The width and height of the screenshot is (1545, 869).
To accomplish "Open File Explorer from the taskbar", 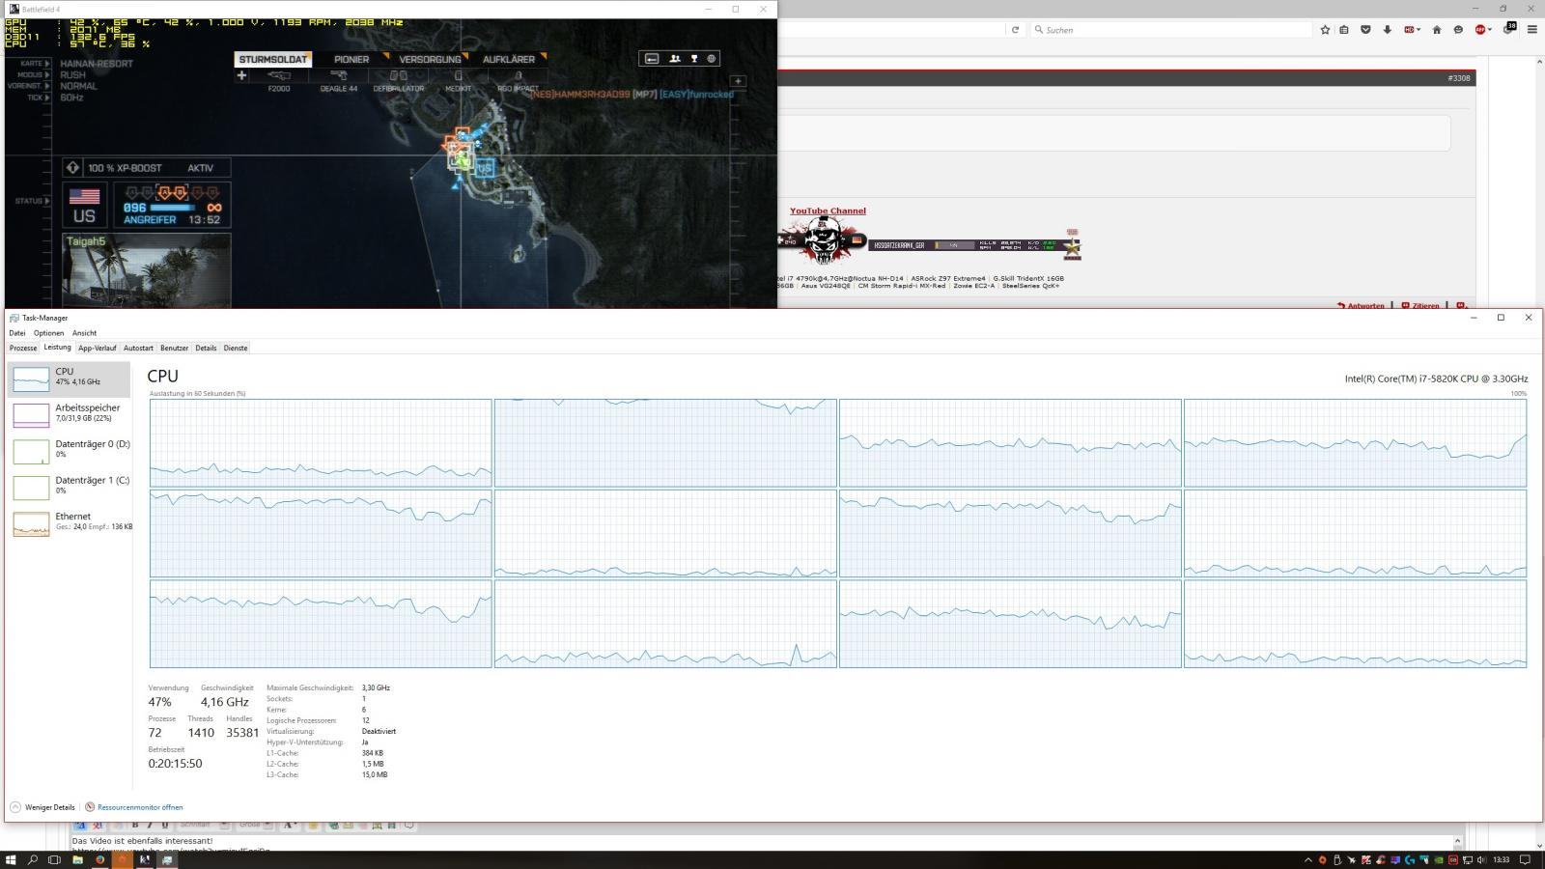I will click(77, 859).
